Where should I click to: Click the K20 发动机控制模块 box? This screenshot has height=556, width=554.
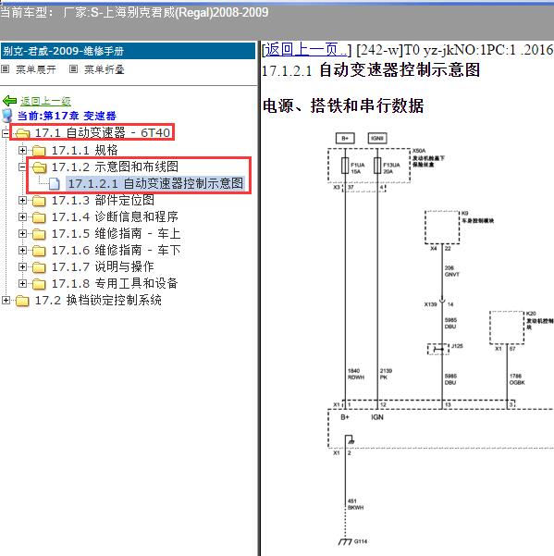coord(507,327)
